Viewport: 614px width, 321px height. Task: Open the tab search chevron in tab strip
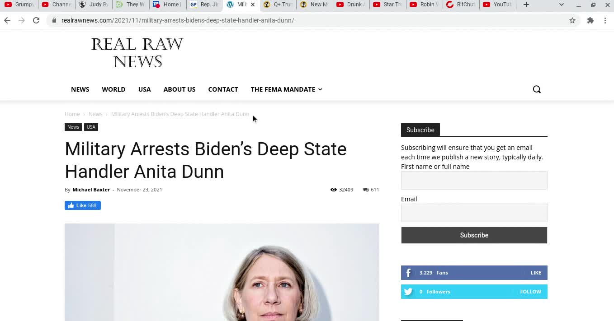(561, 5)
